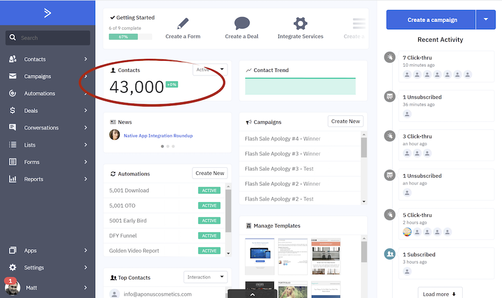Toggle the ACTIVE status badge for DFY Funnel
Viewport: 502px width, 298px height.
pyautogui.click(x=209, y=236)
